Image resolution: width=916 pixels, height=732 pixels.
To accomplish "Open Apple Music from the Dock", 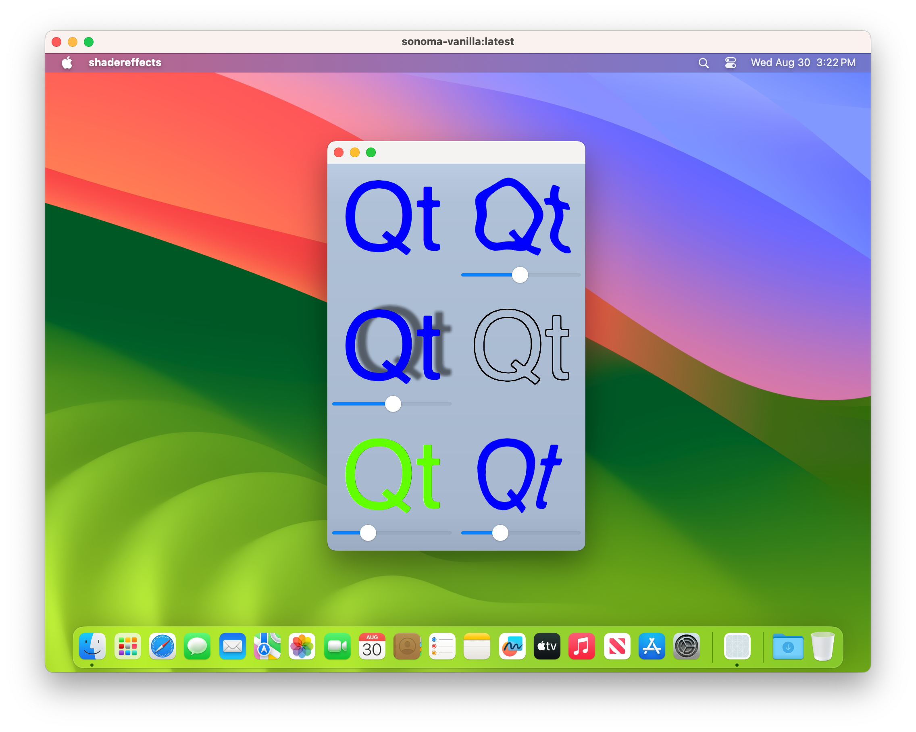I will tap(582, 647).
